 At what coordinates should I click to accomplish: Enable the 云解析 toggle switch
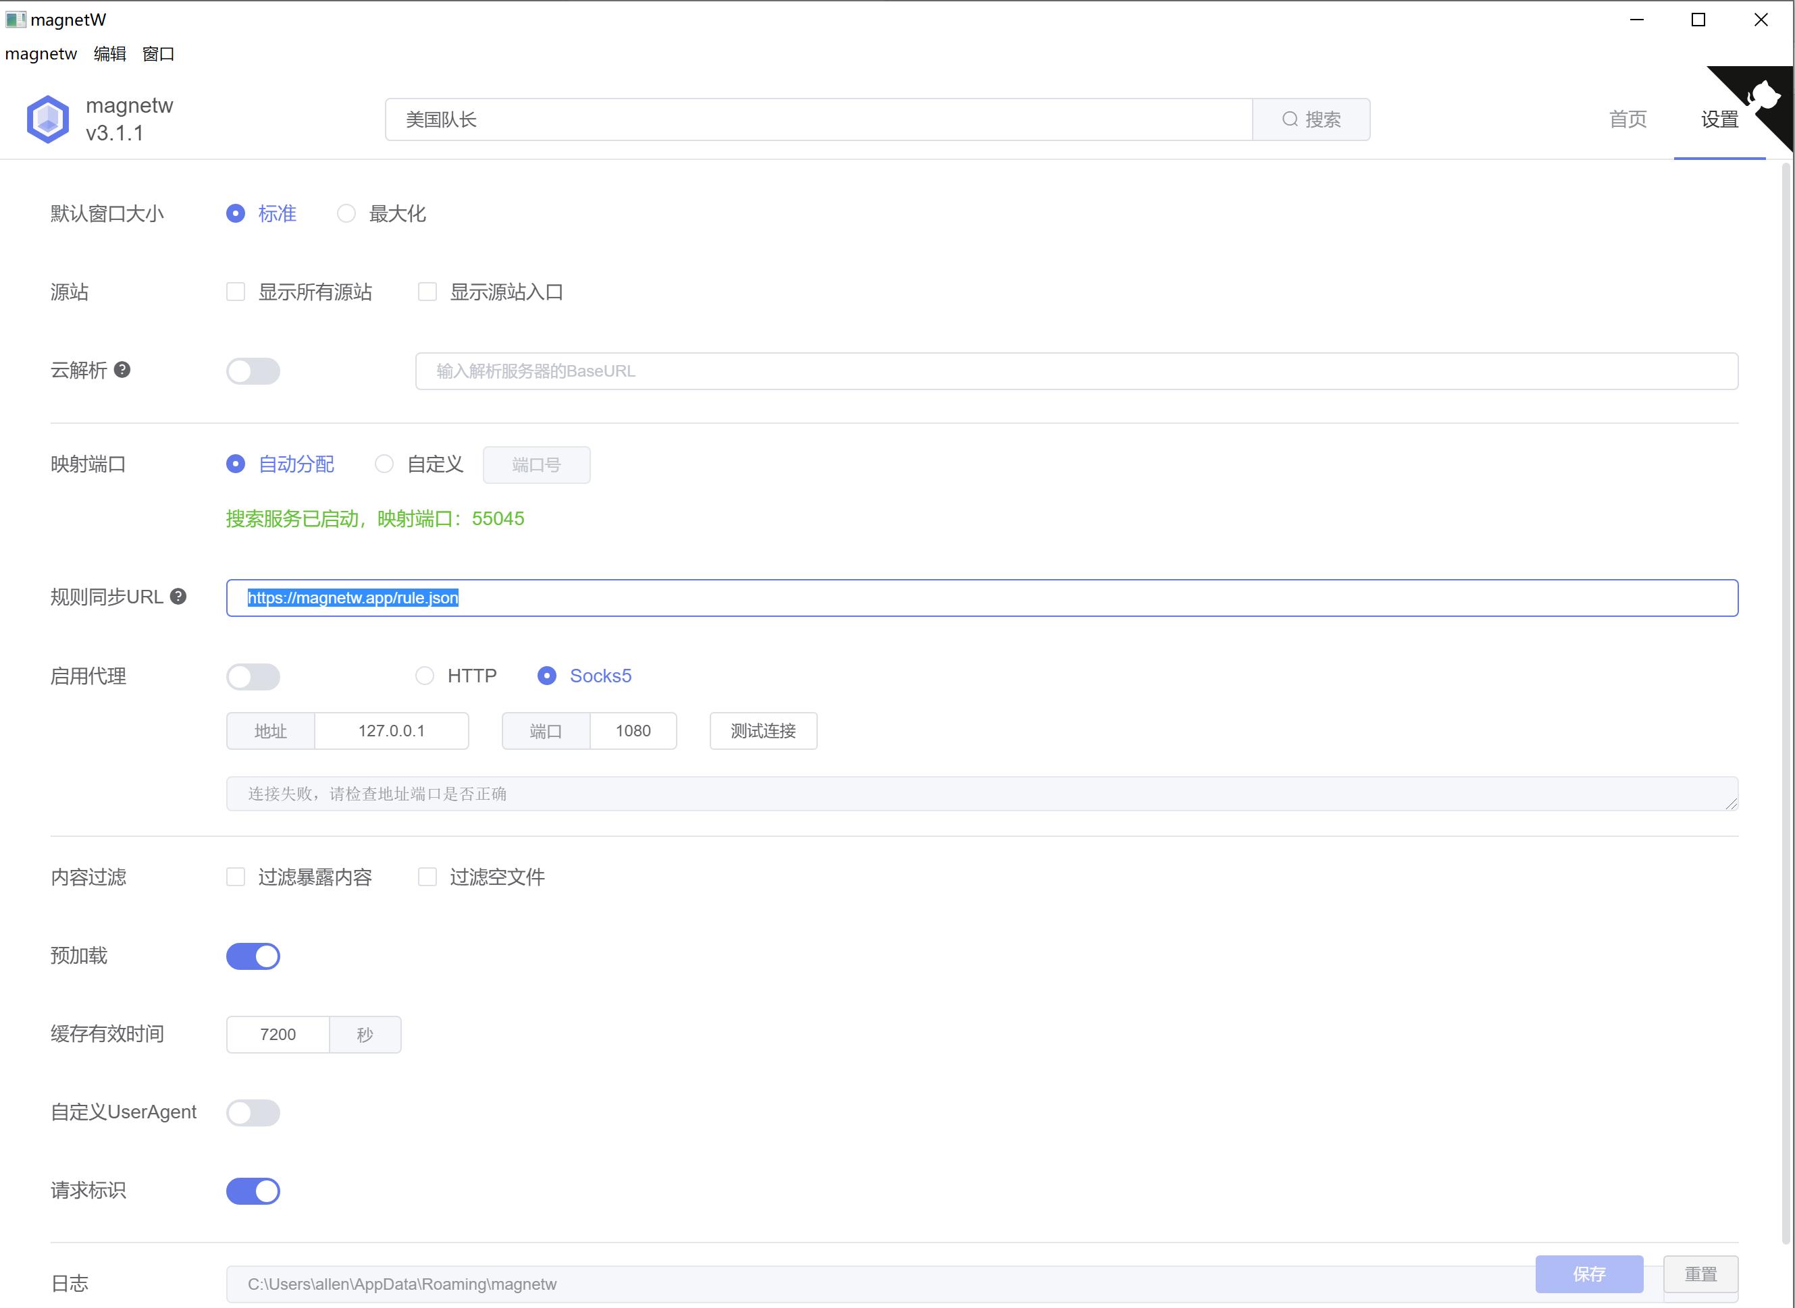pyautogui.click(x=253, y=371)
